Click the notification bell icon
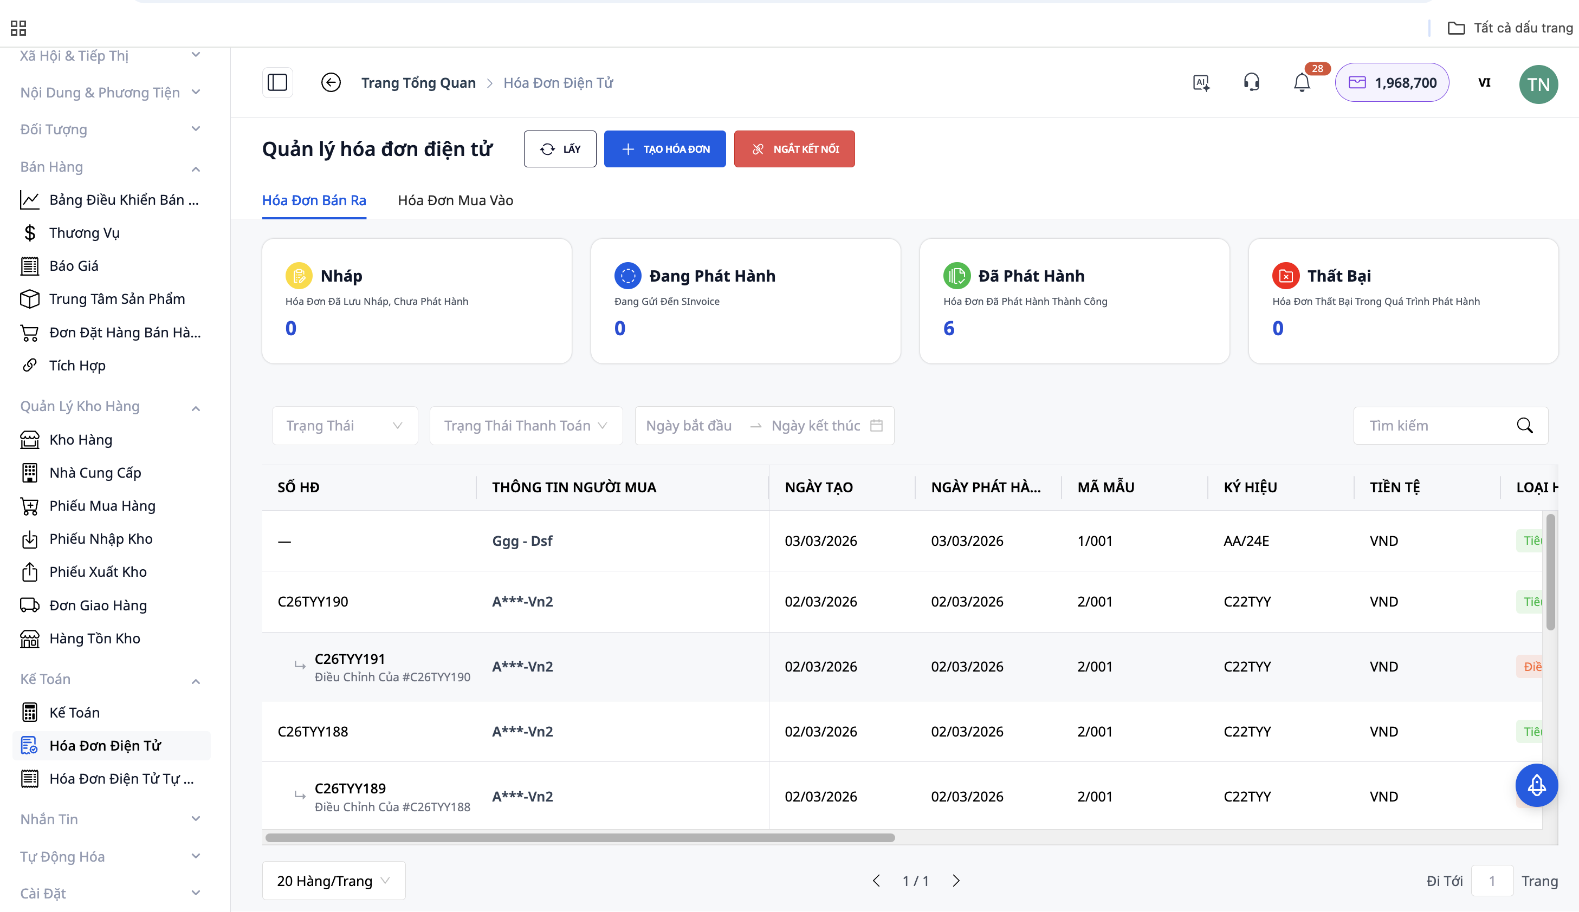1579x912 pixels. (1302, 83)
